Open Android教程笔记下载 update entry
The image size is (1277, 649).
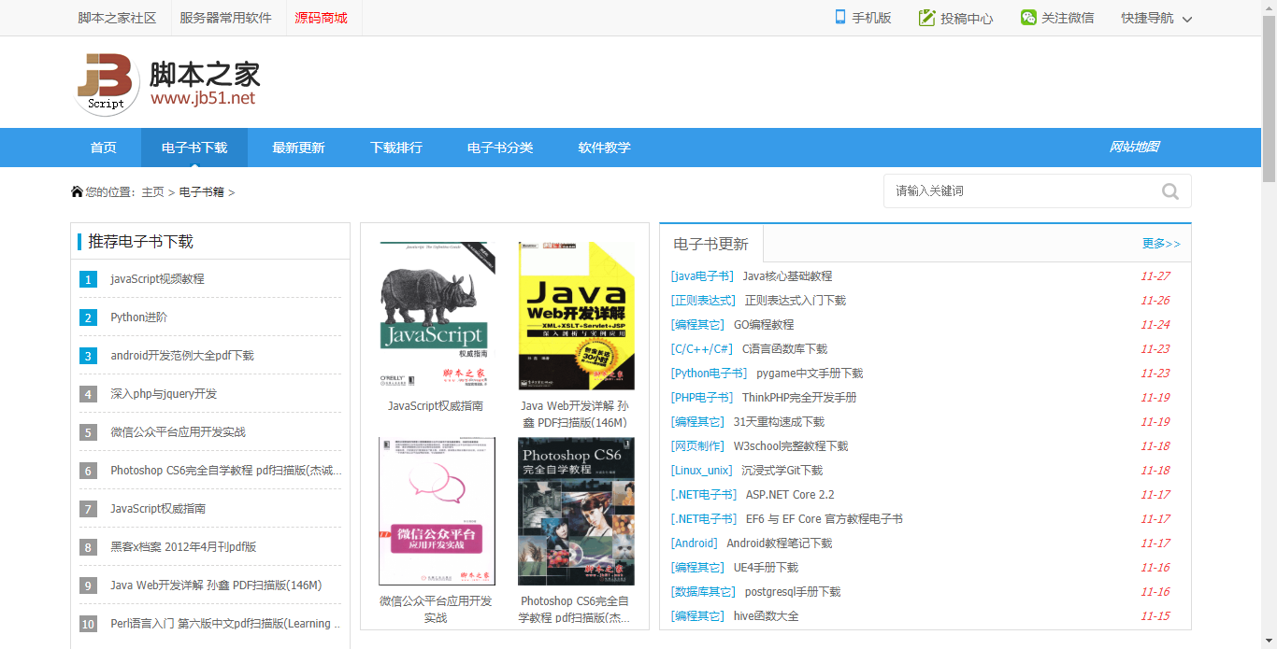779,543
